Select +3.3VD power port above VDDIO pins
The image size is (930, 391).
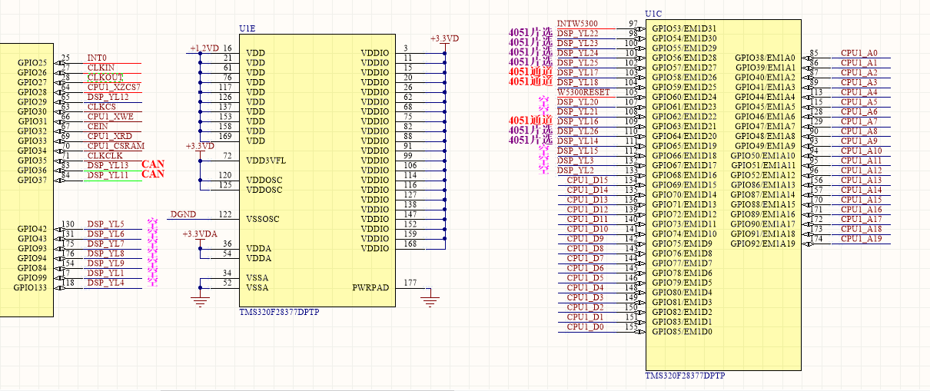(444, 38)
